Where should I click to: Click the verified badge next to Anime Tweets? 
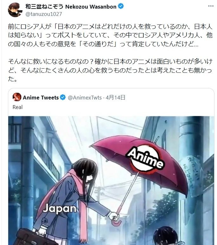63,98
